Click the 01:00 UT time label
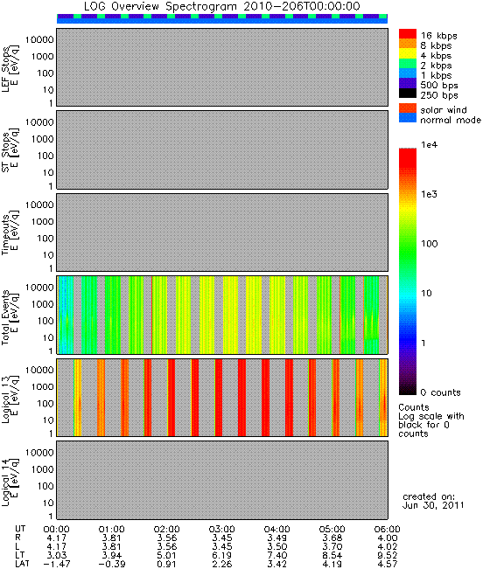483x569 pixels. [x=111, y=530]
